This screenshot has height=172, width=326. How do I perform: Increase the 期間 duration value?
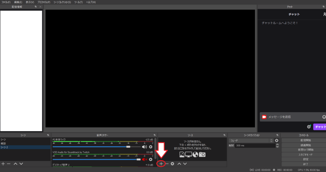click(x=277, y=144)
